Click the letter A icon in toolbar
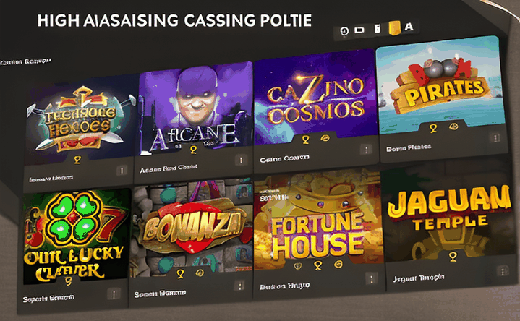Viewport: 520px width, 321px height. pyautogui.click(x=409, y=27)
